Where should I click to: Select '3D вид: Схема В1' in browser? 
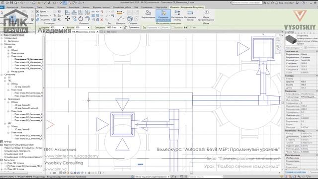(x=22, y=129)
